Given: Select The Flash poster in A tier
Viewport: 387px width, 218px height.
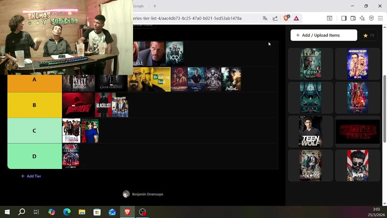Looking at the screenshot, I should coord(179,79).
